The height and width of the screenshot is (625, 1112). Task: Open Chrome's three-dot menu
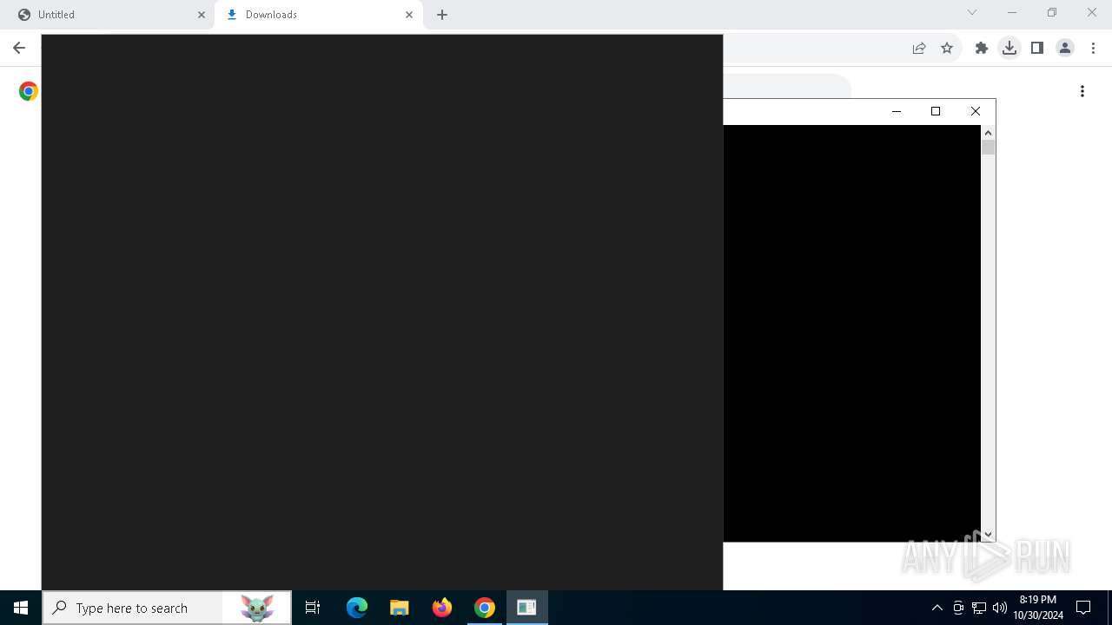1094,49
